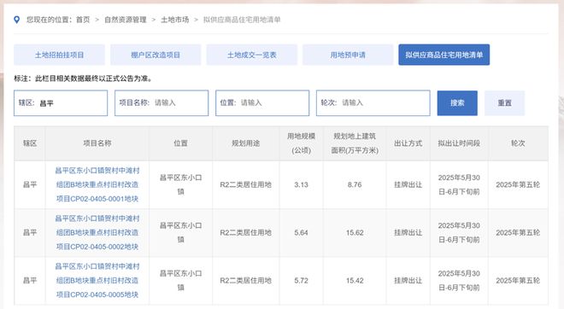
Task: Click R2二类居住用地 in 0001地块 row
Action: [x=245, y=184]
